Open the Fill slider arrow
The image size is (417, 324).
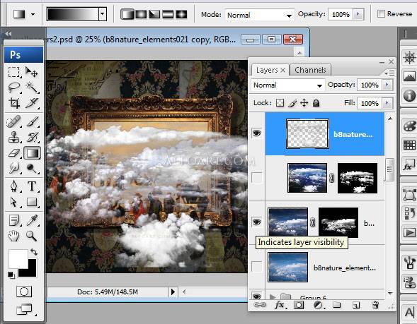pos(387,103)
